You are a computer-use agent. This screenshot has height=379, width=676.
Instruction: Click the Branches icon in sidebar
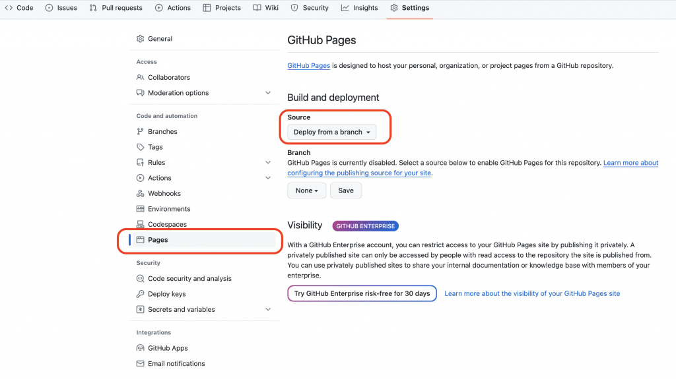click(x=140, y=132)
